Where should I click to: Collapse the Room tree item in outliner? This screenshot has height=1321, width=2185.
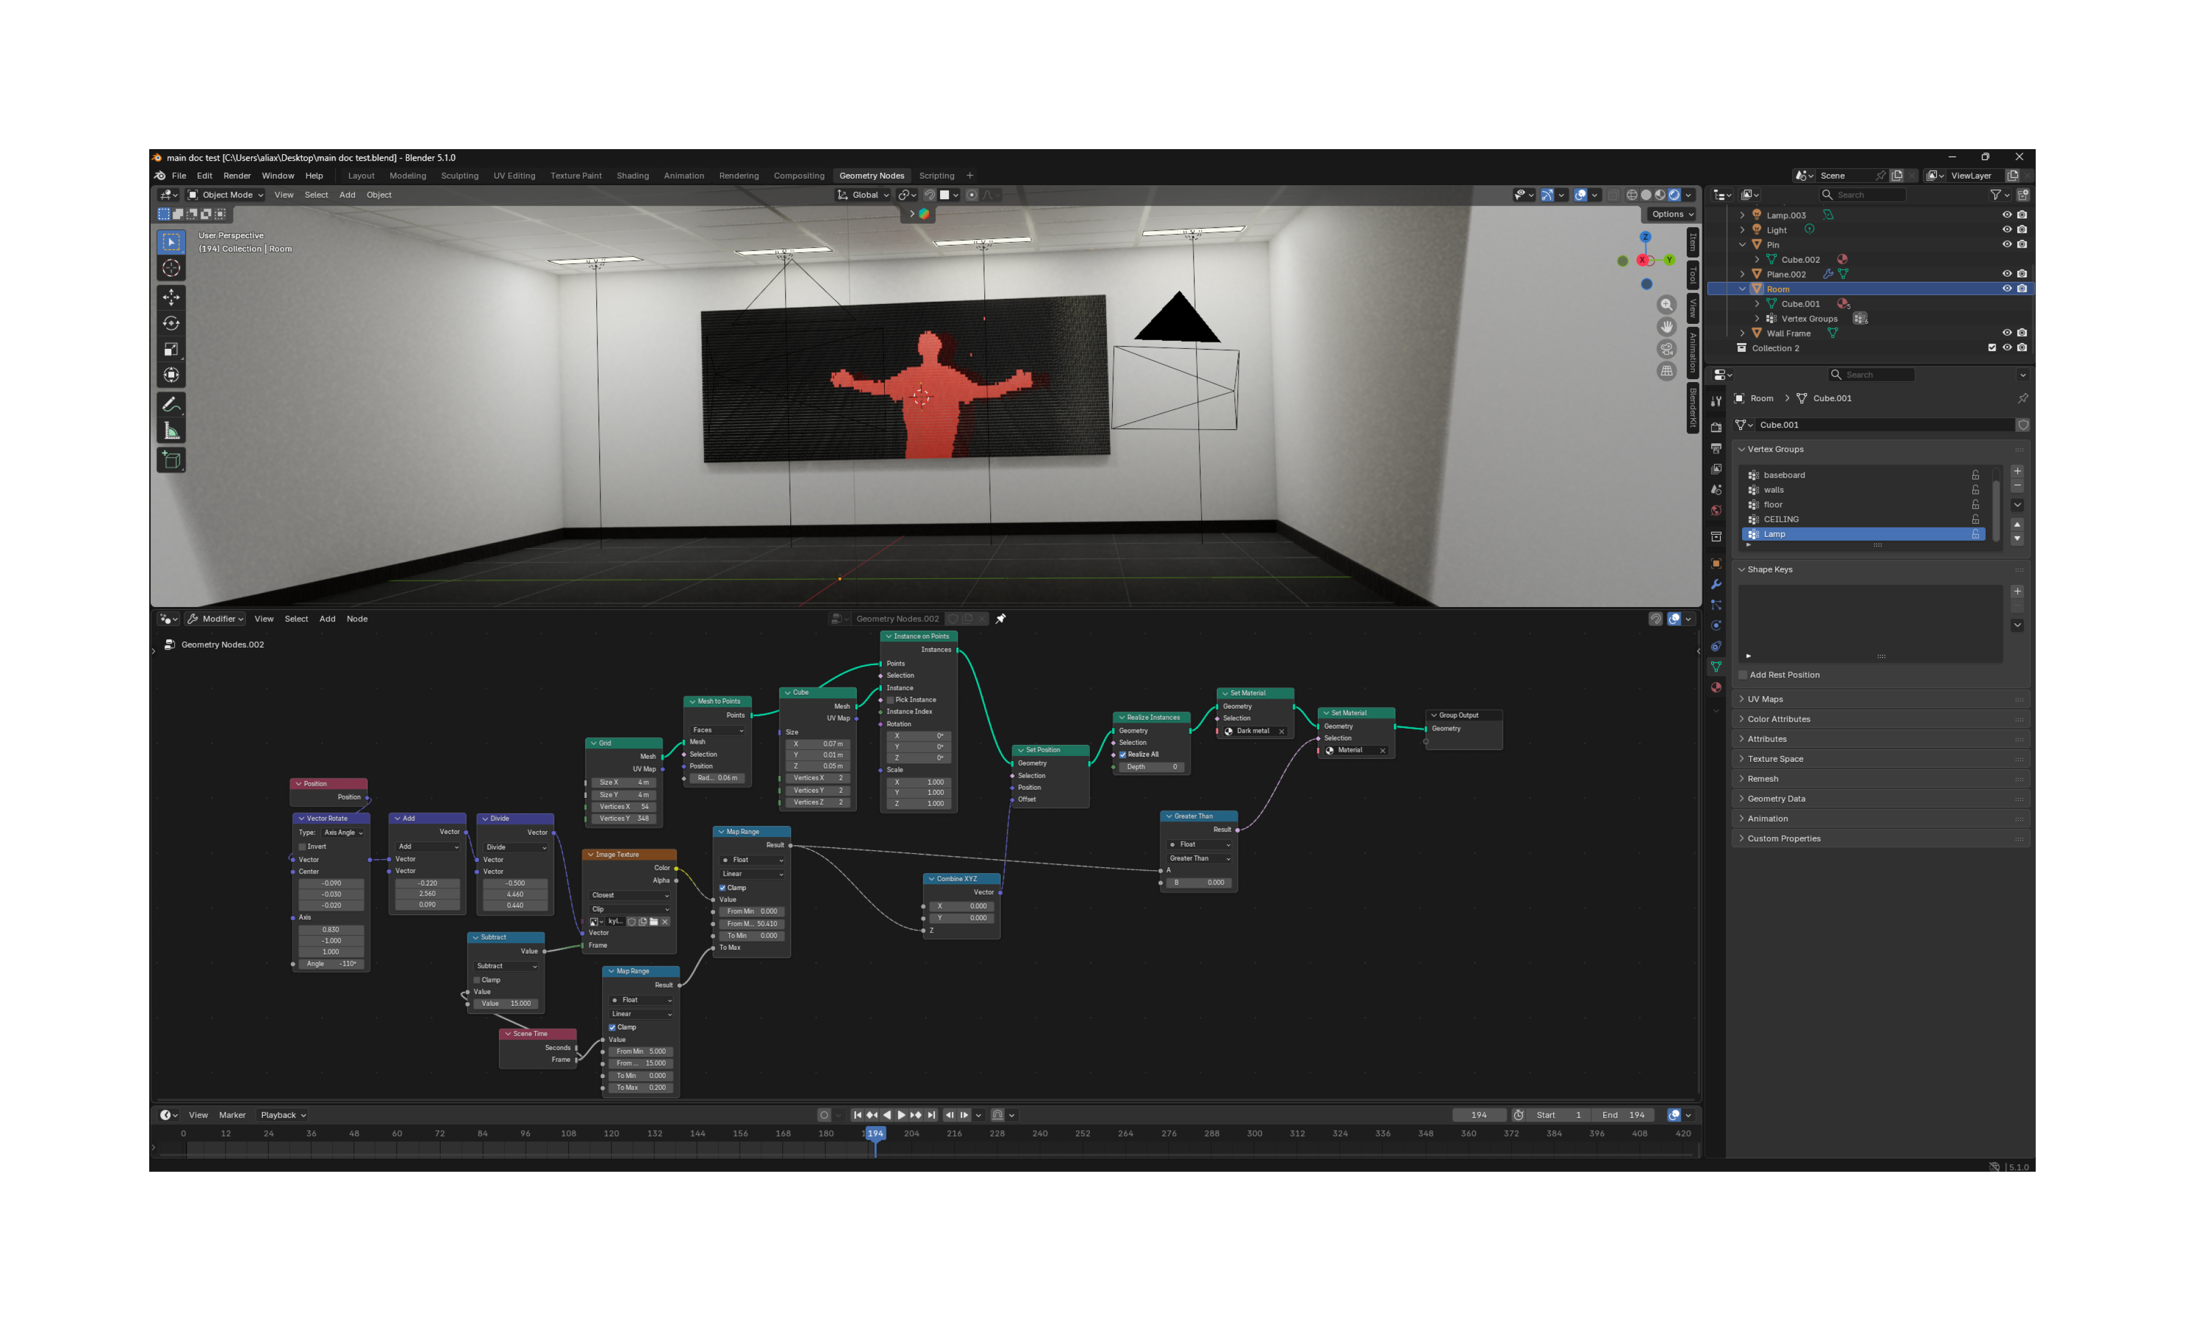tap(1743, 289)
